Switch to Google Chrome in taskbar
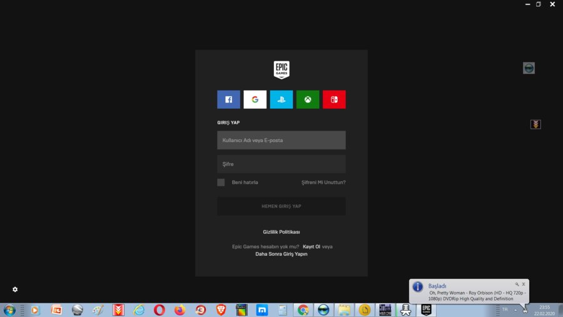Viewport: 563px width, 317px height. pos(303,310)
